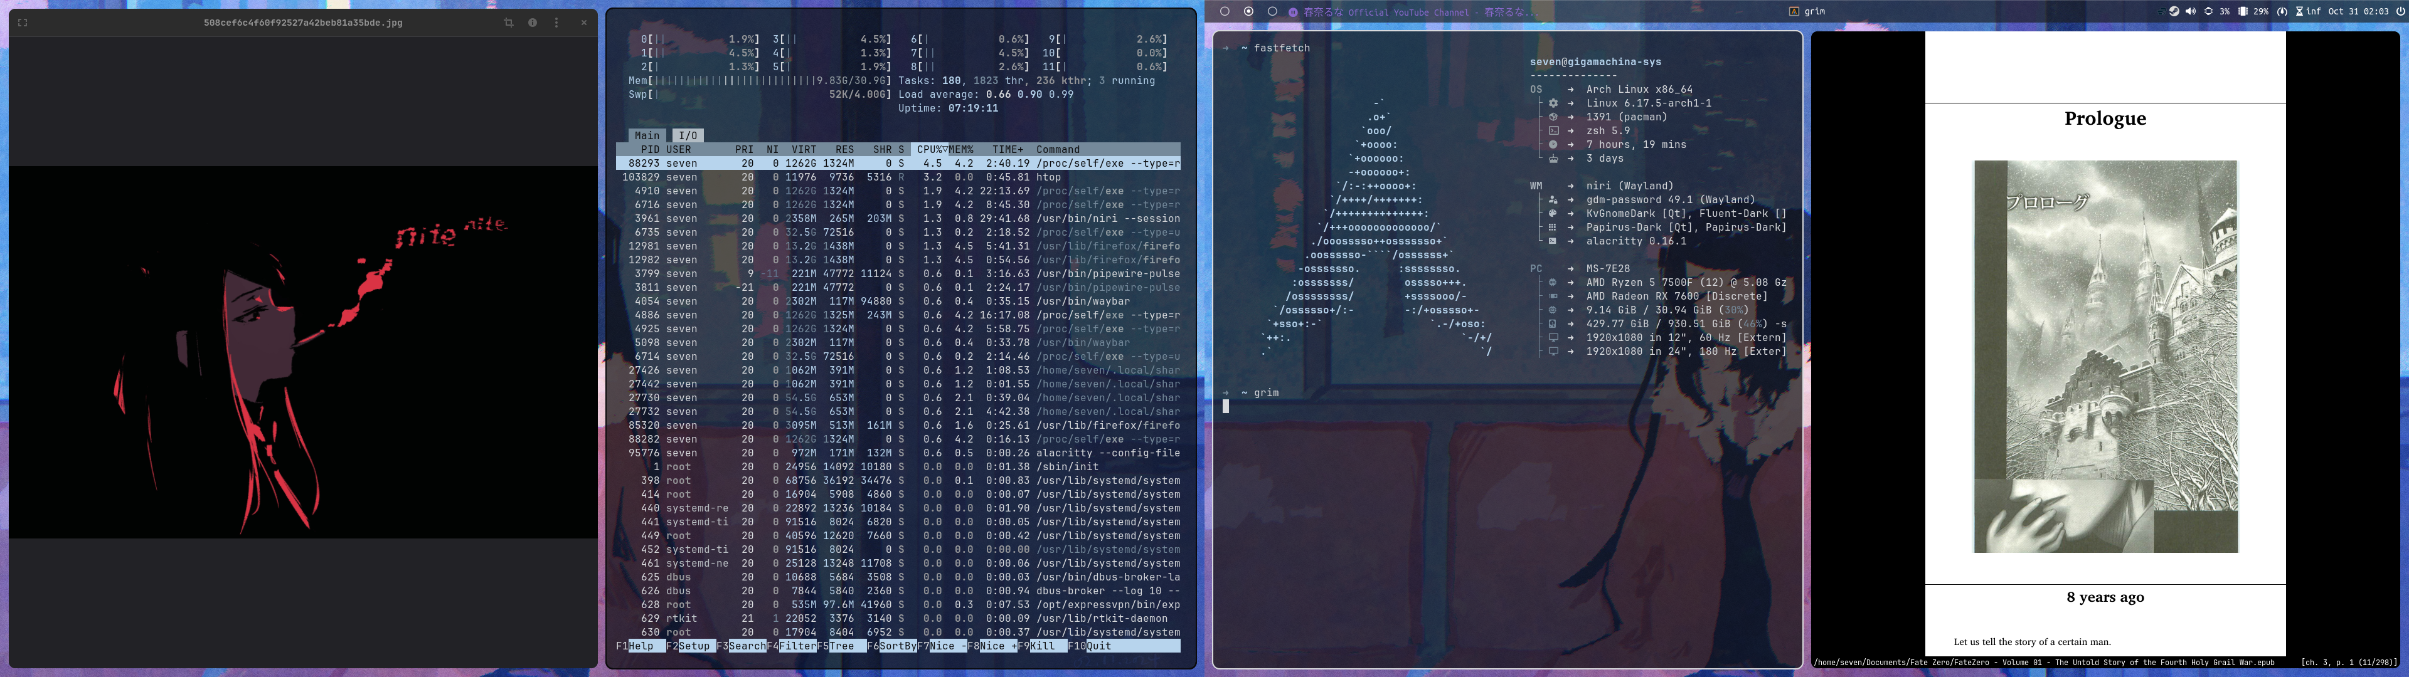Switch to the first workspace circle
2409x677 pixels.
point(1224,11)
